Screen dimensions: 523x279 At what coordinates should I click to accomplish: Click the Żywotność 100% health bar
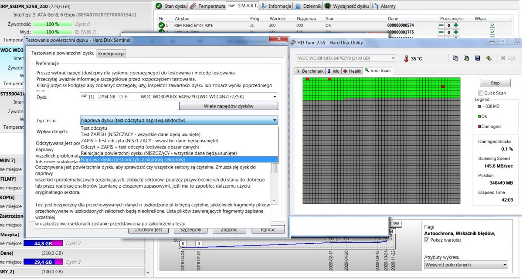(53, 24)
